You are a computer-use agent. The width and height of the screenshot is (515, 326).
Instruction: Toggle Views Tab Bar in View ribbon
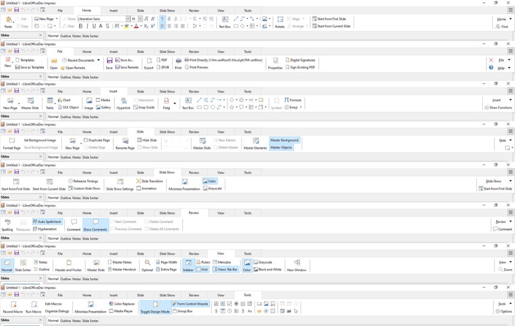(225, 269)
